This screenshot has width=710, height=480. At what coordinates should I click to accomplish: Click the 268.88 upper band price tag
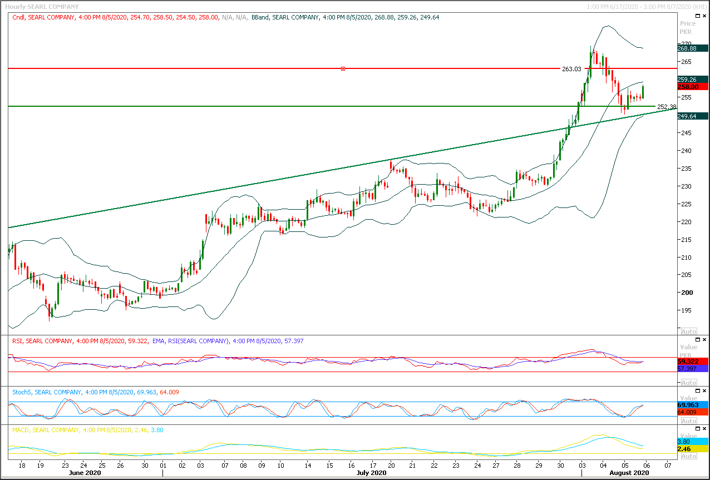pos(693,48)
